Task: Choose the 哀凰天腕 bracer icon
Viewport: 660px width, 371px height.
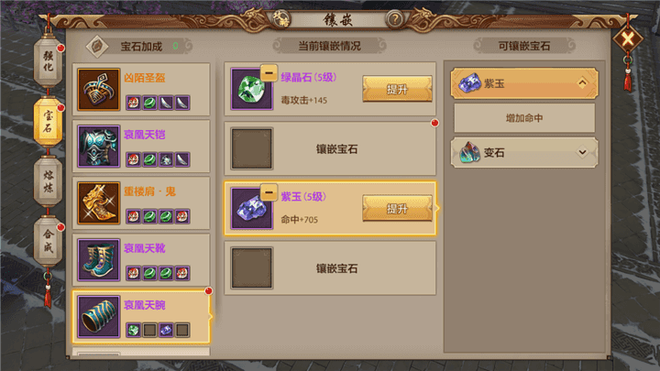Action: (98, 317)
